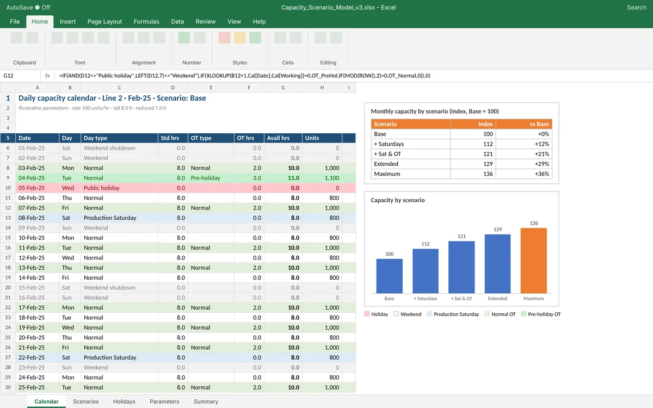The width and height of the screenshot is (653, 408).
Task: Select the orange Maximum bar in chart
Action: (533, 261)
